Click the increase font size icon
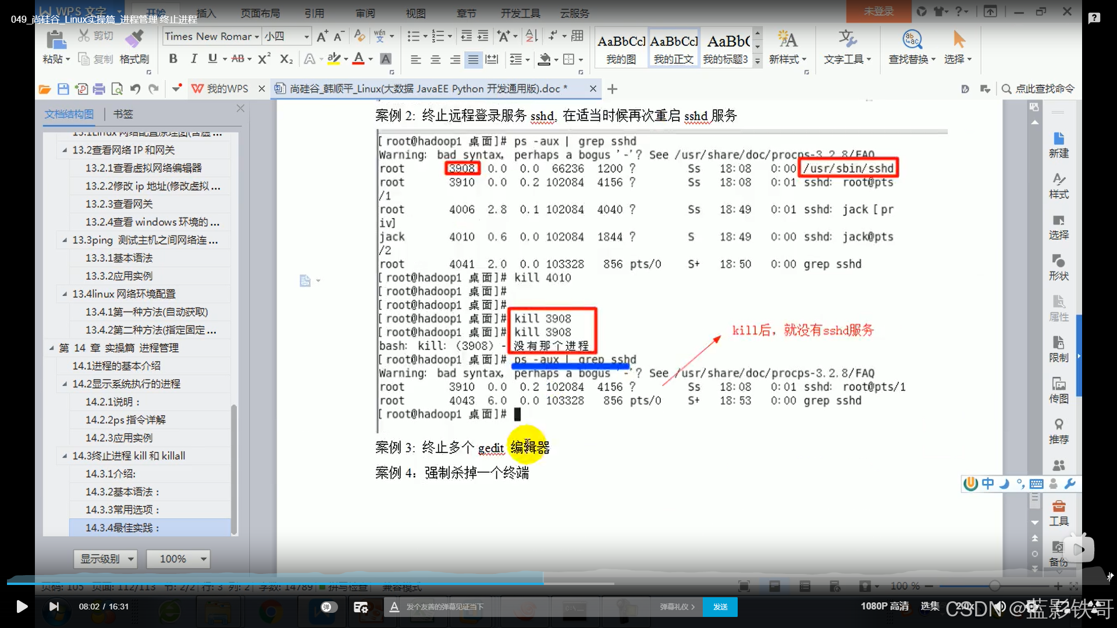The width and height of the screenshot is (1117, 628). point(322,37)
